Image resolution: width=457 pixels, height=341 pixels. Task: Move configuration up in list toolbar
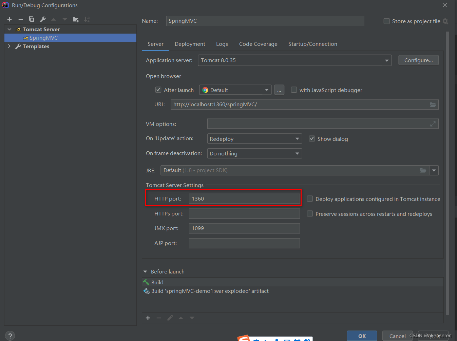54,19
